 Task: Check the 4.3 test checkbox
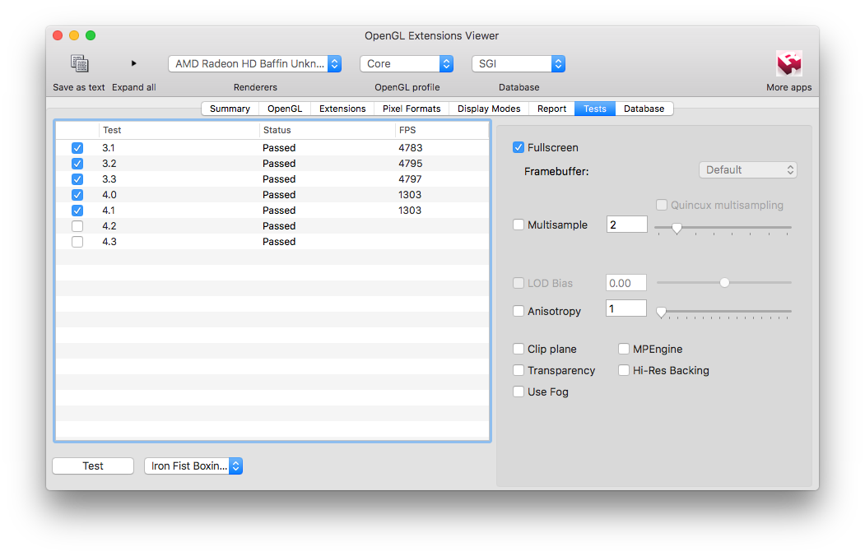click(x=77, y=242)
